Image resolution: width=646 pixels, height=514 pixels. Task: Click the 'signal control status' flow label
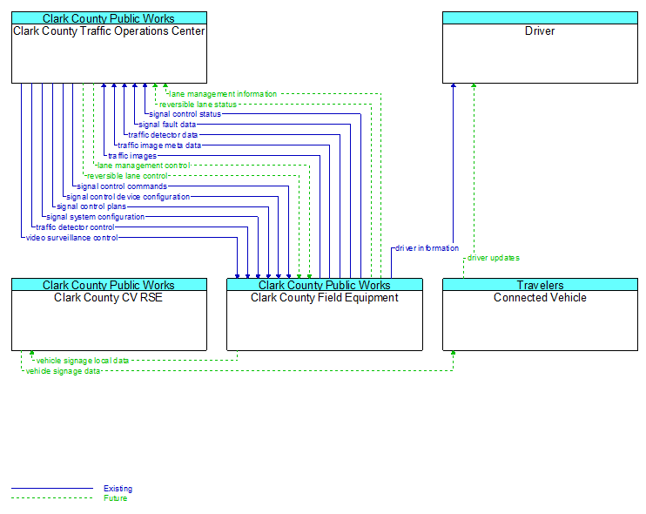pyautogui.click(x=185, y=114)
